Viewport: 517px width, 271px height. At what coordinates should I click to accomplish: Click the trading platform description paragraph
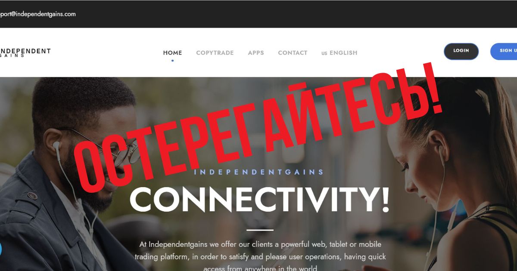click(260, 256)
